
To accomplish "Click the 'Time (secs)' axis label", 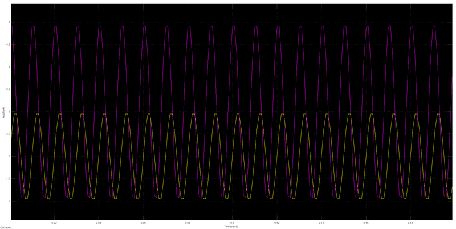I will (x=231, y=226).
